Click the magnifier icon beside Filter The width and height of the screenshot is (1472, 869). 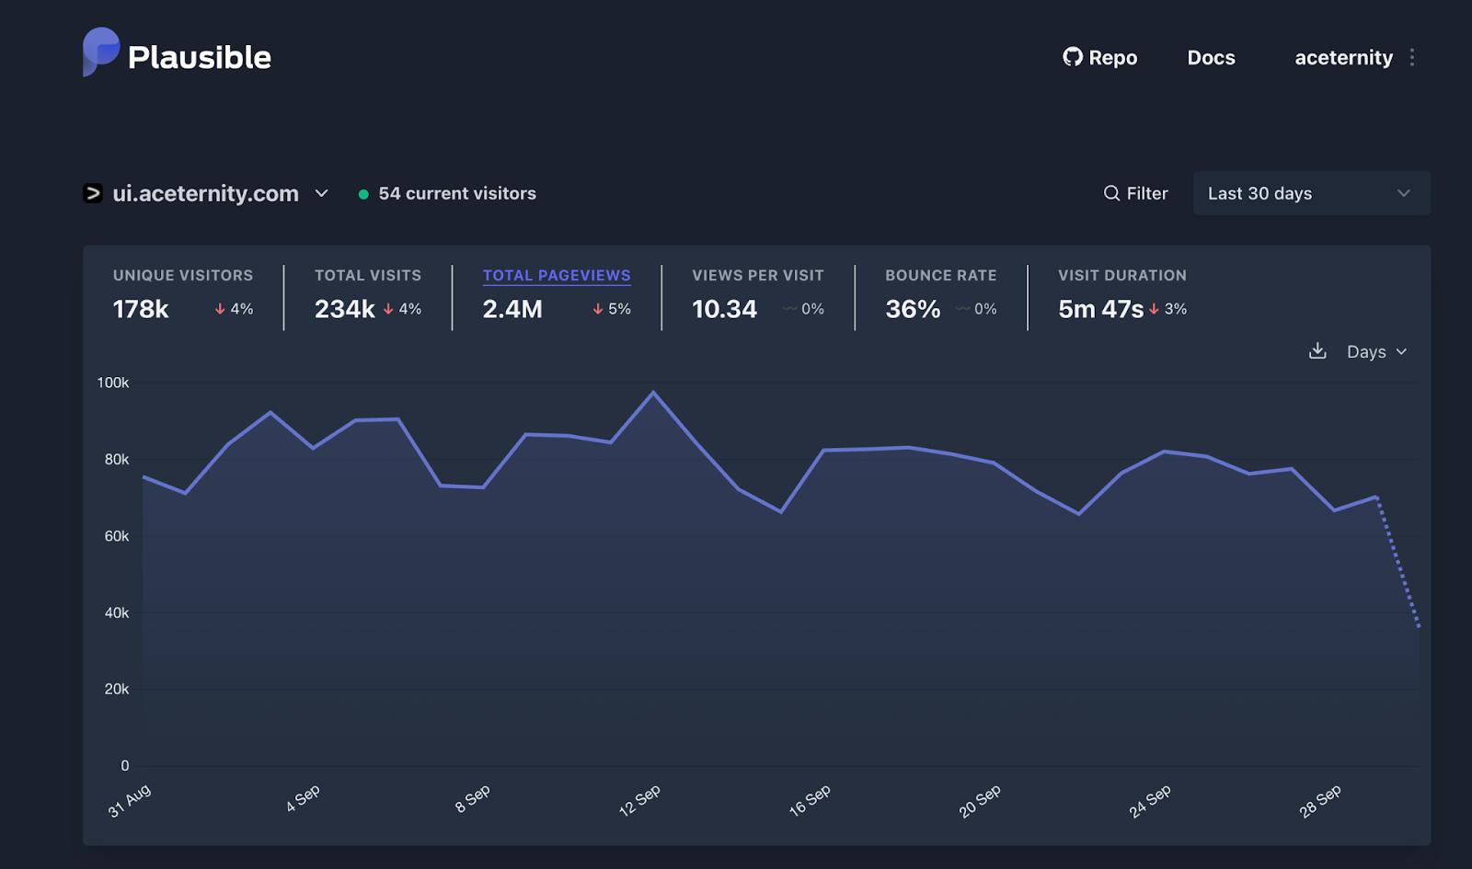(1111, 193)
